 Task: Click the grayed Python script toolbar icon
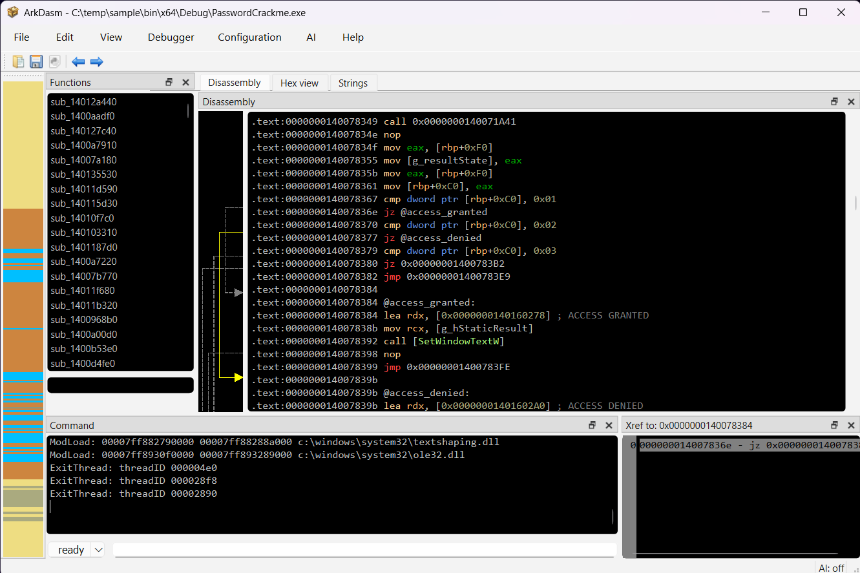[55, 61]
